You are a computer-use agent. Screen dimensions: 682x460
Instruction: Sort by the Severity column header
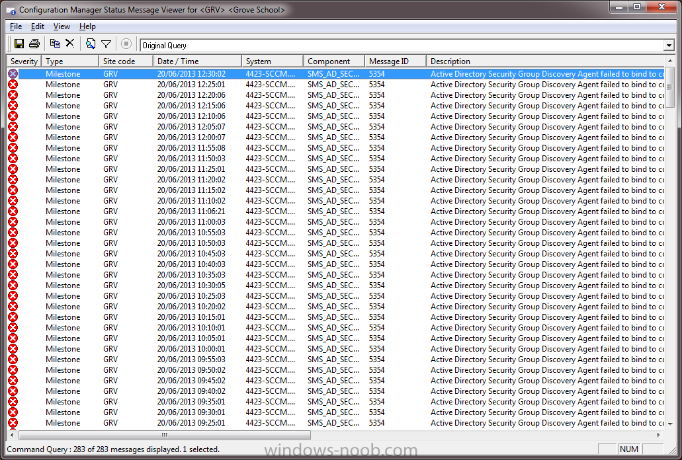click(24, 61)
